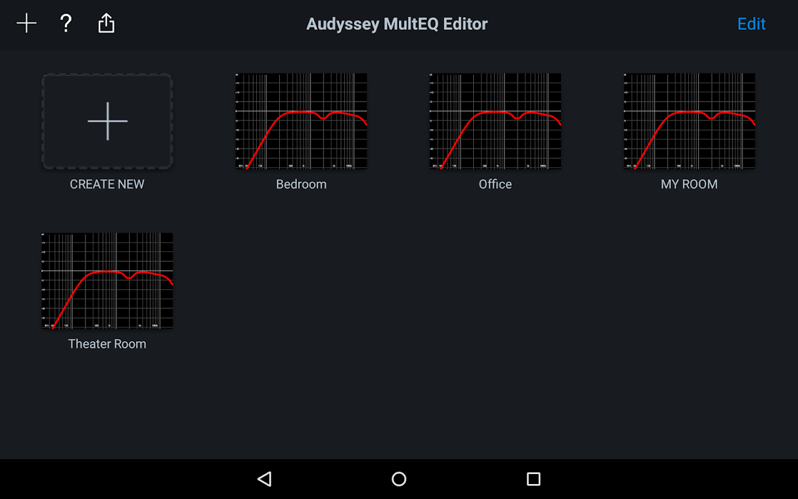Tap the Android back button
The width and height of the screenshot is (798, 499).
[264, 479]
